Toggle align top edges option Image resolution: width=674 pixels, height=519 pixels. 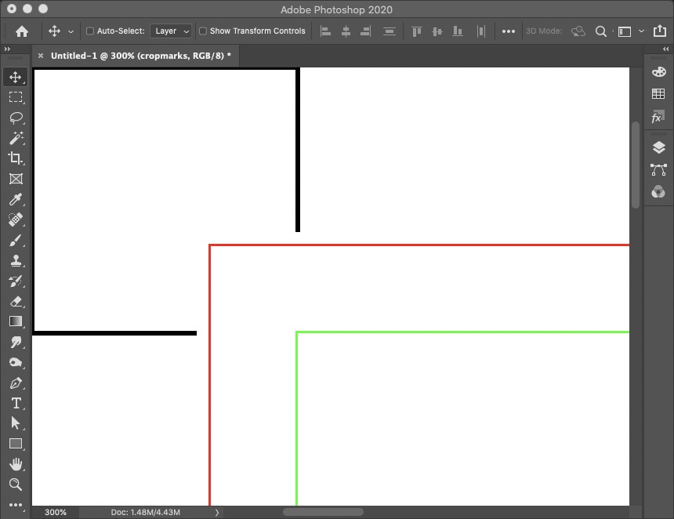point(416,31)
